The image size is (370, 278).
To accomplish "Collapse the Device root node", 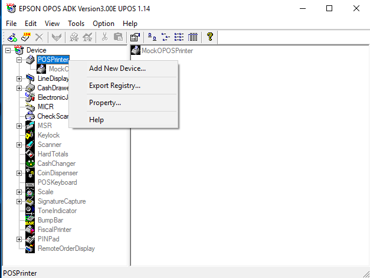I will [8, 50].
